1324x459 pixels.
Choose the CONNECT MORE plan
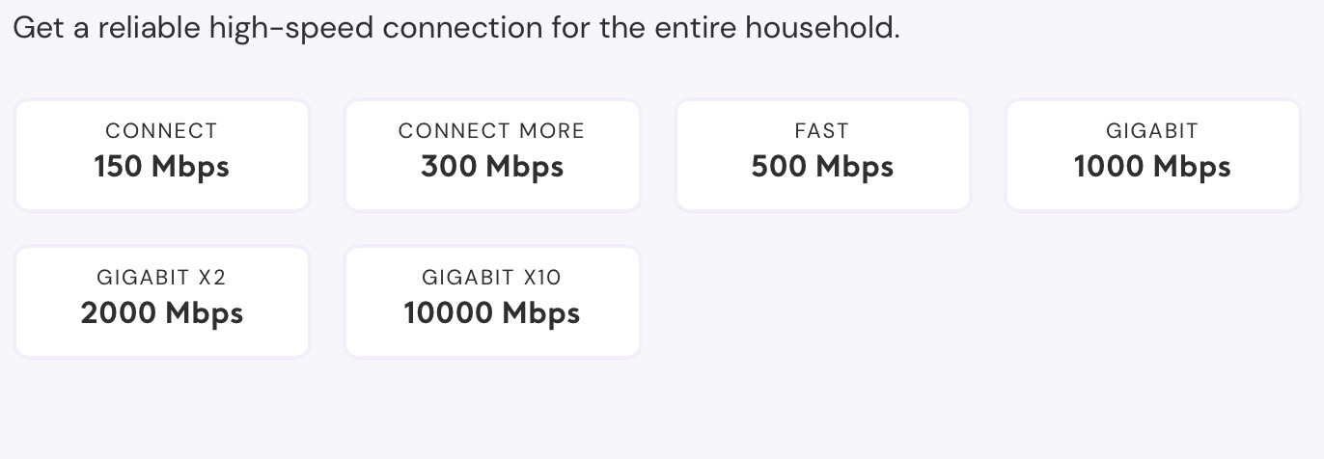pos(492,155)
